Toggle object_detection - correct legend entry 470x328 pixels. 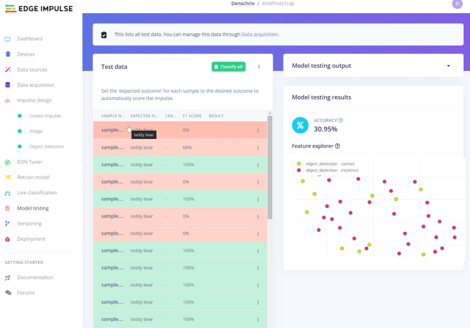325,164
